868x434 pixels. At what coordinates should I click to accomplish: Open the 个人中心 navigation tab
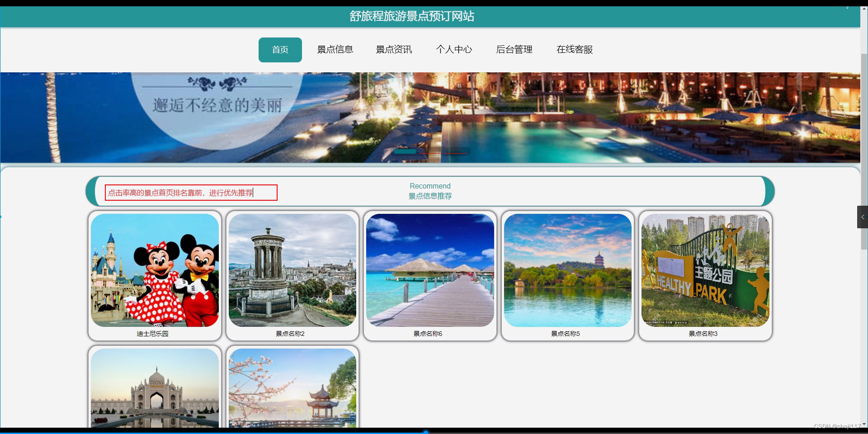pos(454,50)
